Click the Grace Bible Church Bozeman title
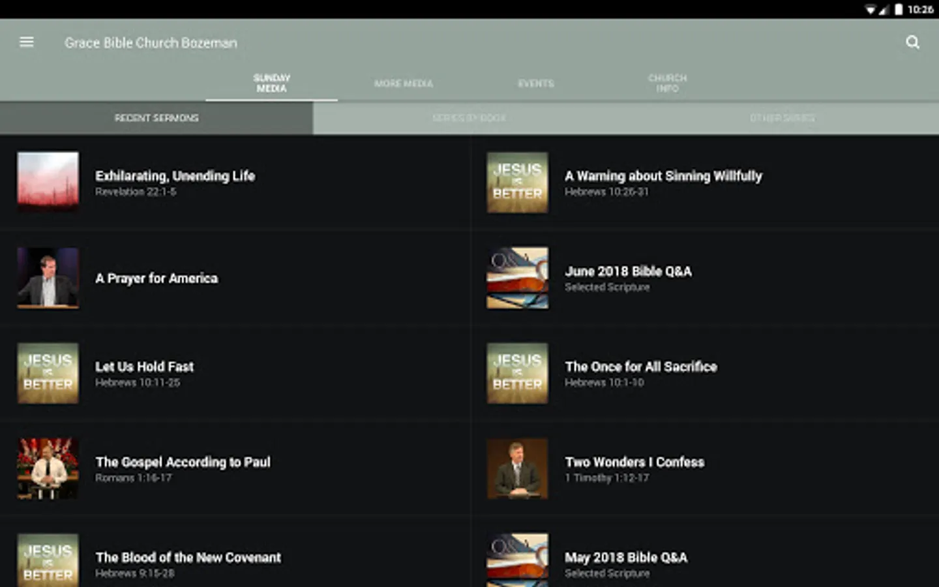The height and width of the screenshot is (587, 939). point(151,43)
